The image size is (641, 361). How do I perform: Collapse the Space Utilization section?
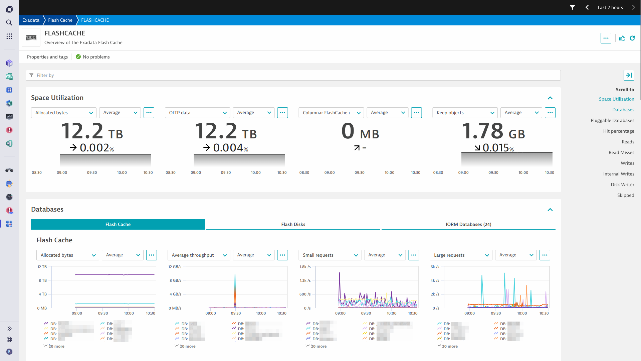pyautogui.click(x=550, y=98)
